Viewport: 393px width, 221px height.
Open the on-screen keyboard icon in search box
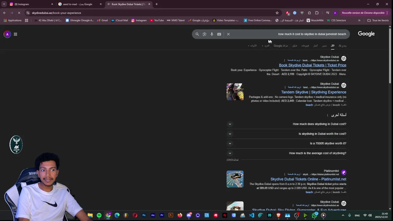point(219,34)
